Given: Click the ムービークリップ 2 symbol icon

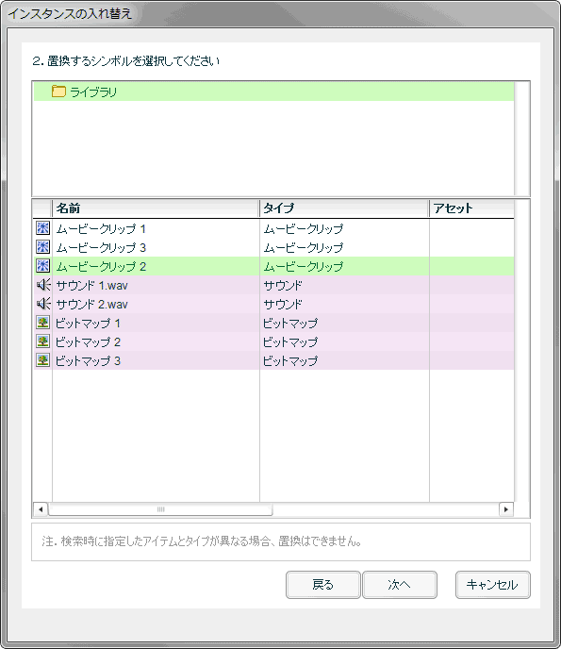Looking at the screenshot, I should pos(43,266).
